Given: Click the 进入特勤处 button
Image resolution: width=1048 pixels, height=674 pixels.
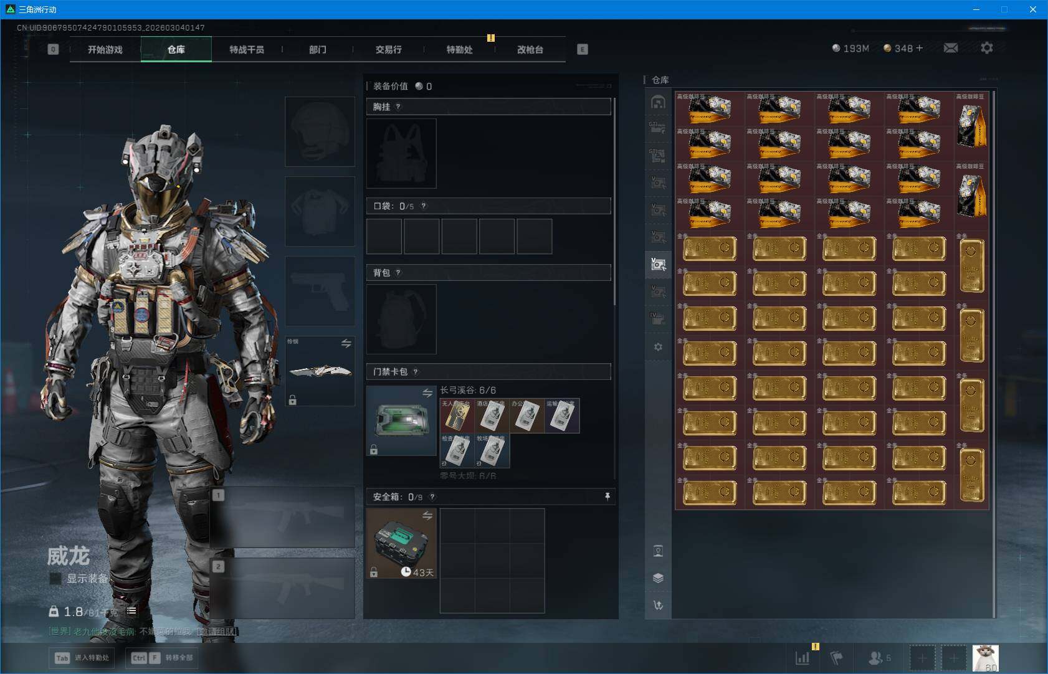Looking at the screenshot, I should pos(82,658).
